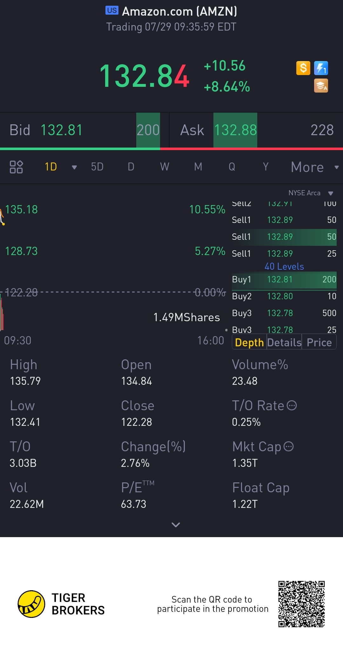Tap the info icon beside T/O Rate
The width and height of the screenshot is (343, 671).
292,405
